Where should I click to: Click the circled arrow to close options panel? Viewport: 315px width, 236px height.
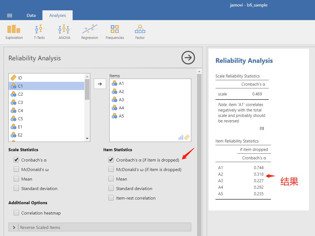pos(188,58)
